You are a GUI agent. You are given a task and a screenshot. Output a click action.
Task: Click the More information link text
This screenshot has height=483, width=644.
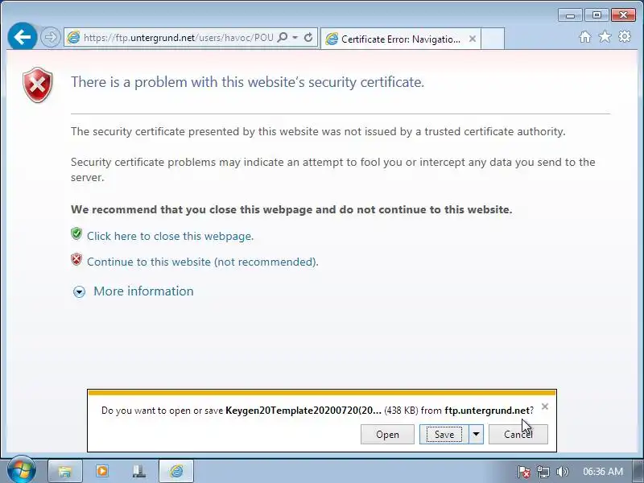[x=143, y=291]
